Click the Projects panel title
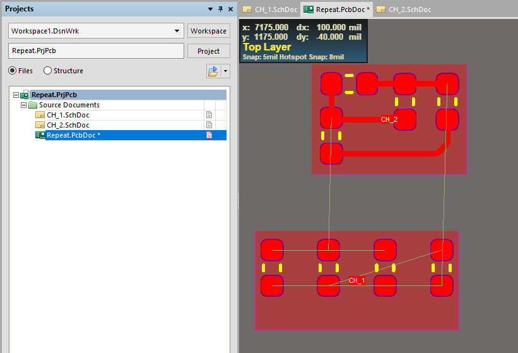 click(x=19, y=9)
